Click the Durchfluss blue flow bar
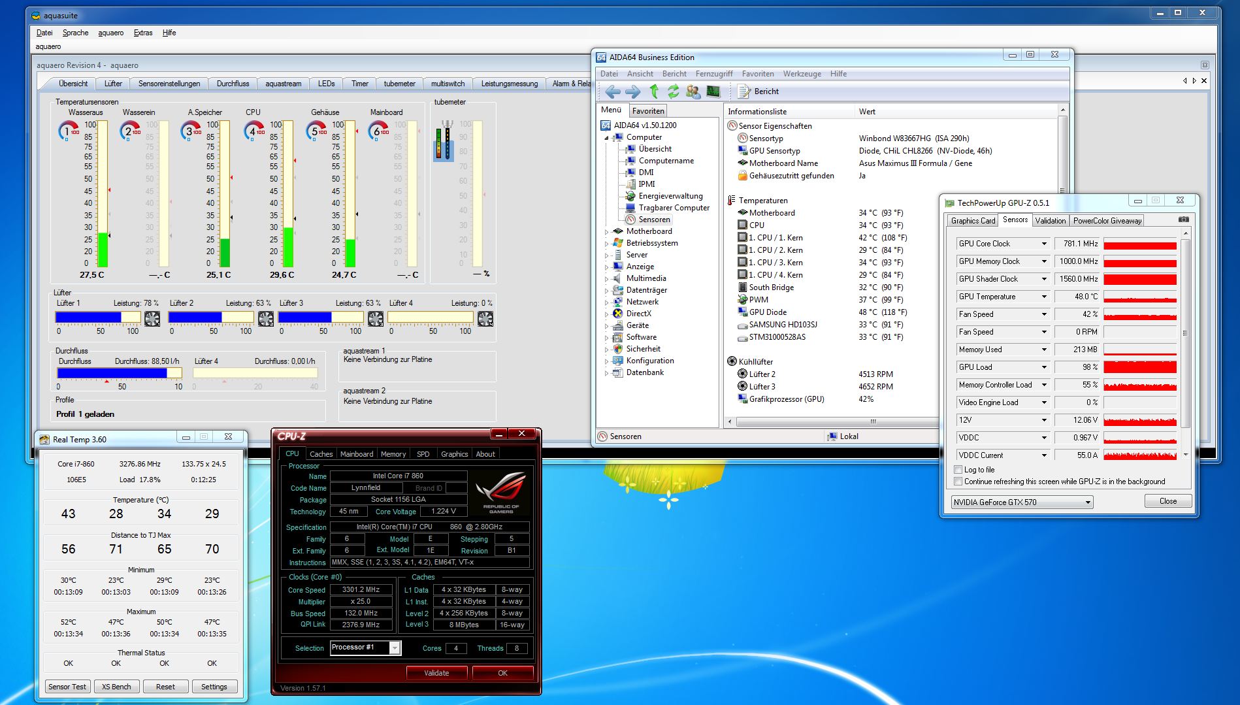 (x=112, y=373)
